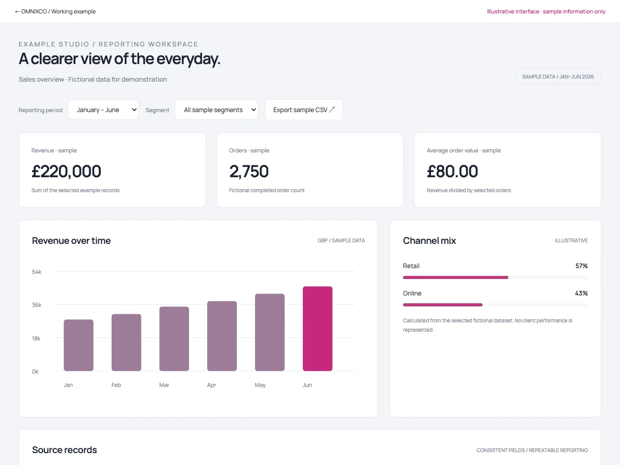Screen dimensions: 620x465
Task: Click the February revenue bar
Action: click(127, 343)
